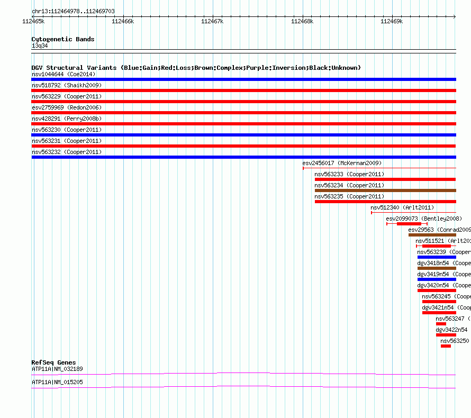
Task: Select the 112466k ruler tick label
Action: (123, 21)
